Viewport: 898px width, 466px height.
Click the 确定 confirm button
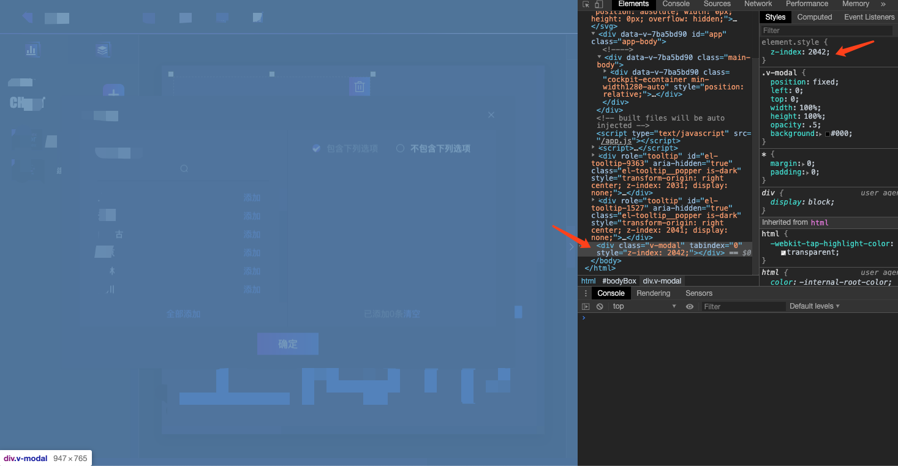click(288, 344)
